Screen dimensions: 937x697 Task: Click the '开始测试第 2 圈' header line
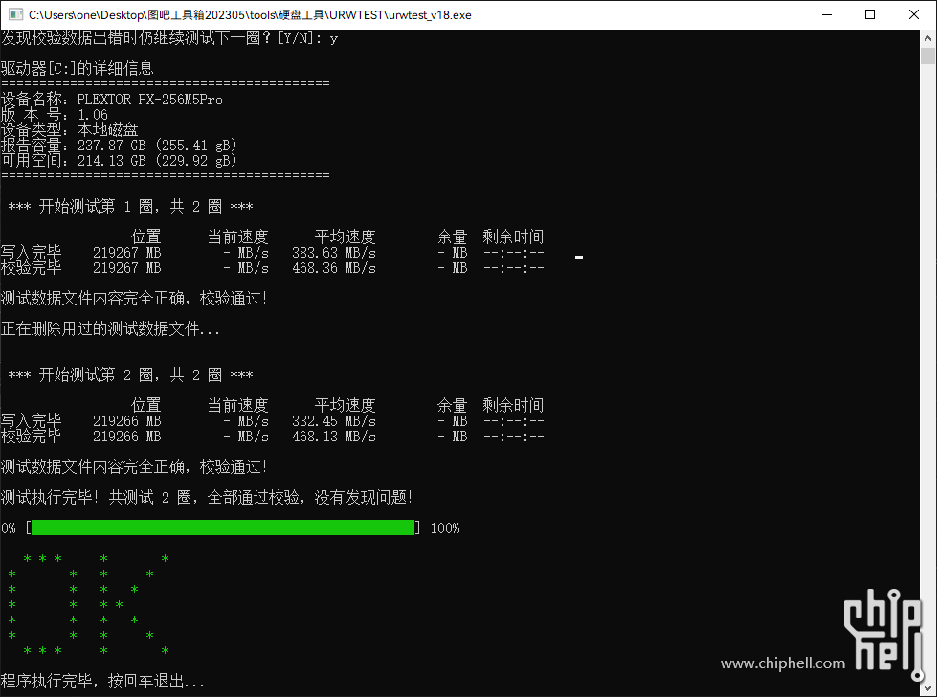[x=130, y=374]
